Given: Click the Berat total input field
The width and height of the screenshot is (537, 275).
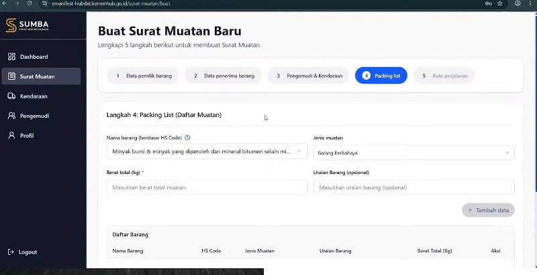Looking at the screenshot, I should click(207, 187).
